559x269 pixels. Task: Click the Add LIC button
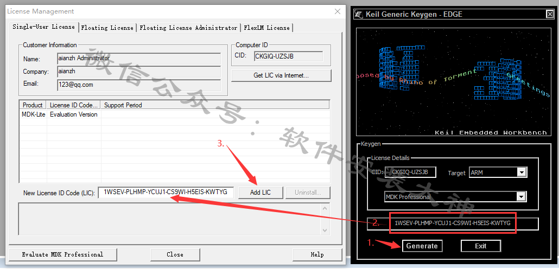point(261,193)
